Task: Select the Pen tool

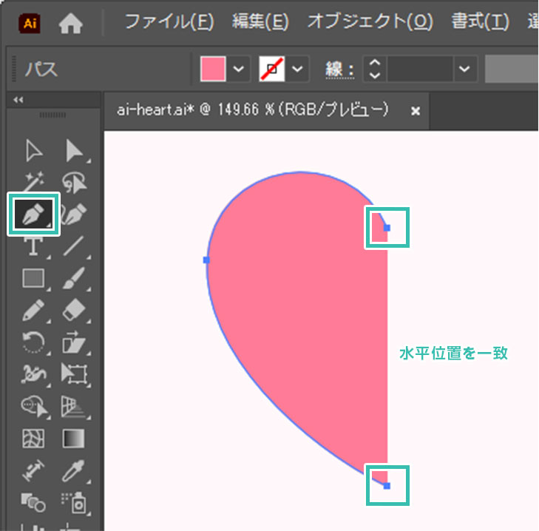Action: [x=33, y=214]
